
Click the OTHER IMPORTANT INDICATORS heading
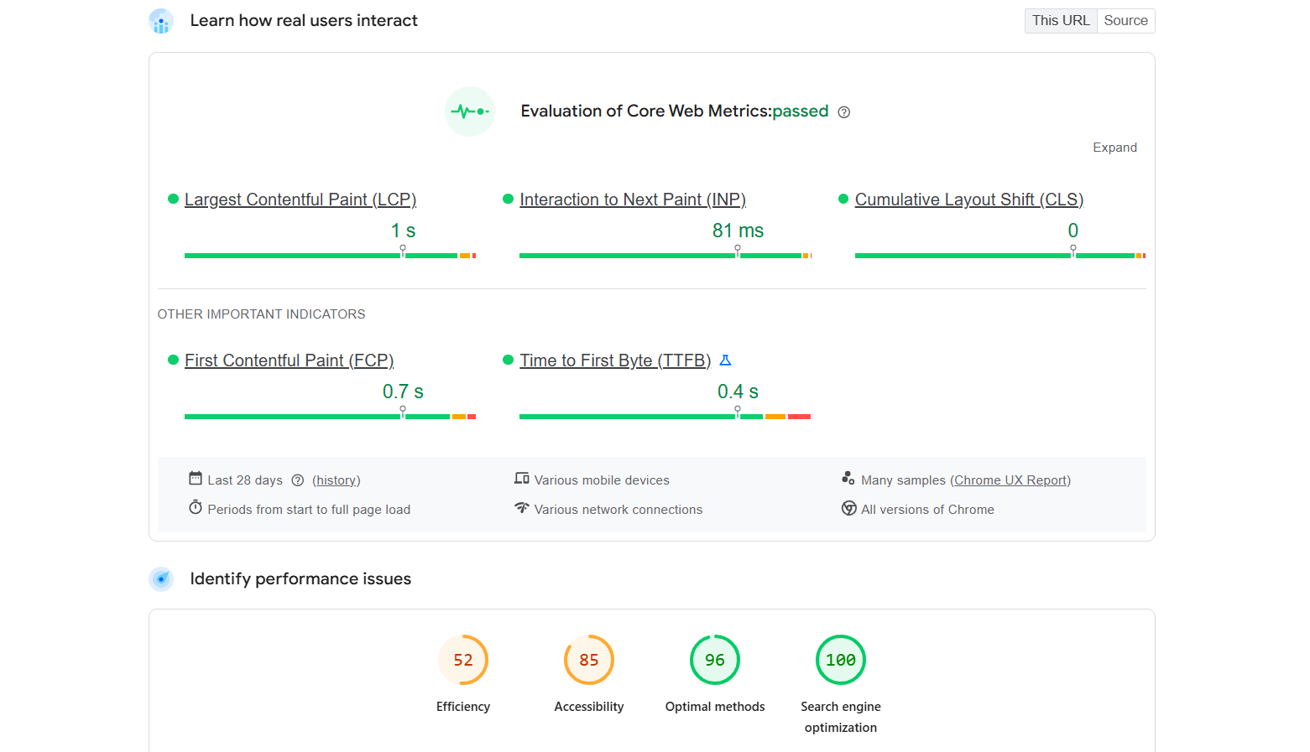click(261, 314)
